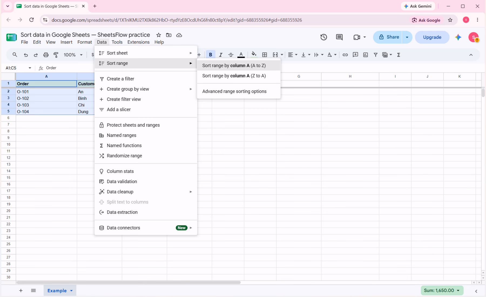Click the Upgrade button

432,37
